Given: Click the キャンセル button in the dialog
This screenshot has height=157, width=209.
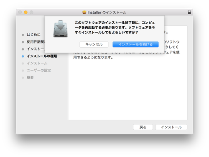Looking at the screenshot, I should point(94,44).
